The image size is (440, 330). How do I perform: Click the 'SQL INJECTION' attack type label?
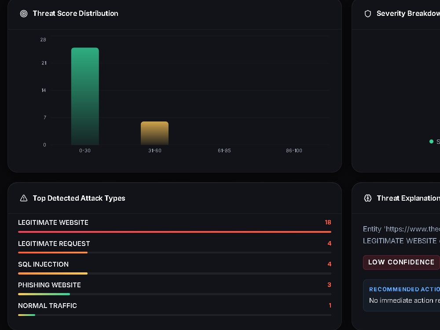43,264
